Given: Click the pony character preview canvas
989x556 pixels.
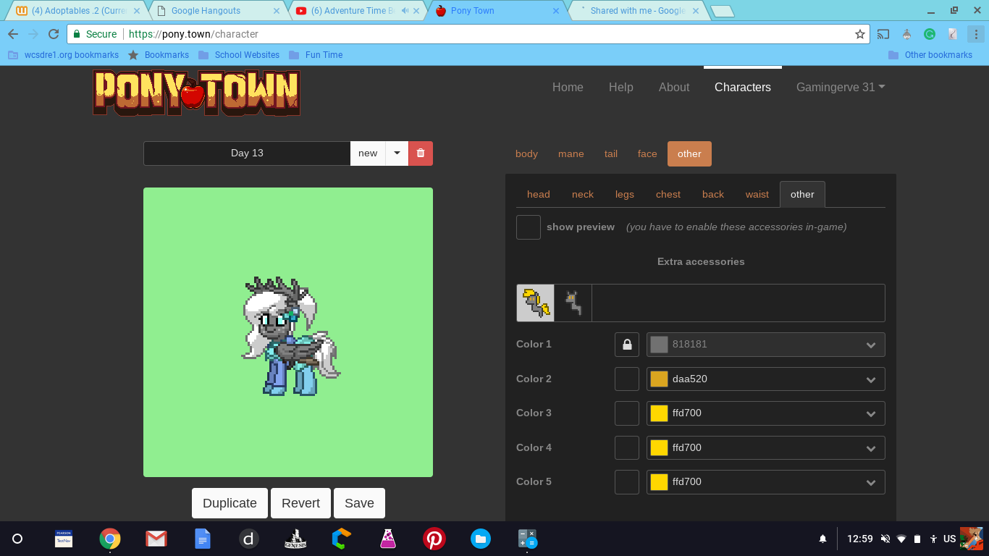Looking at the screenshot, I should click(x=288, y=332).
